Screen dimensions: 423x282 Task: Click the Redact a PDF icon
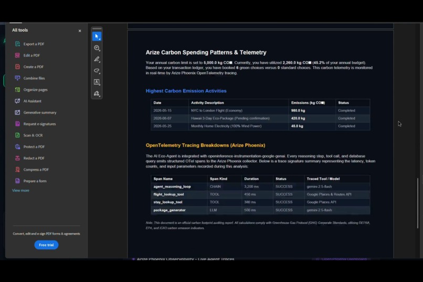pyautogui.click(x=17, y=158)
